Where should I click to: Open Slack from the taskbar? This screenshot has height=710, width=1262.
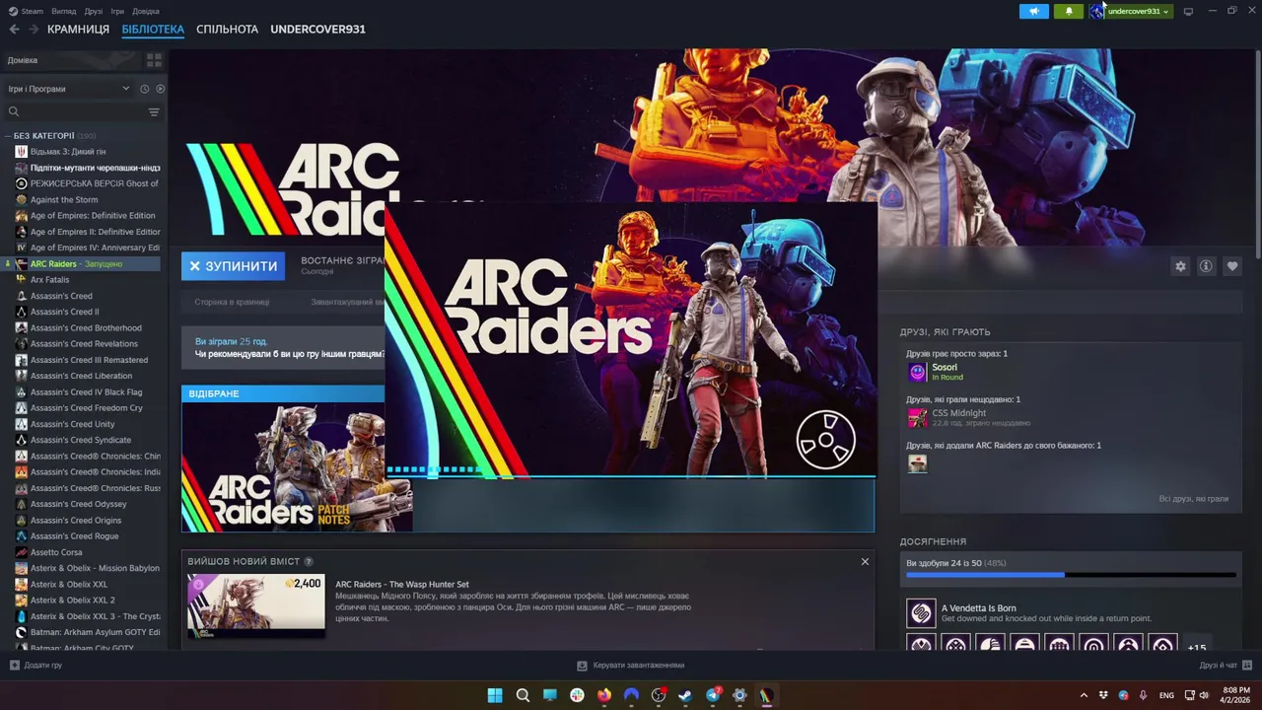click(577, 695)
